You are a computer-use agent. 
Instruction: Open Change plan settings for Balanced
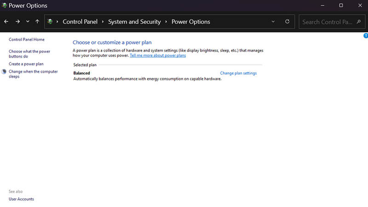pos(238,73)
